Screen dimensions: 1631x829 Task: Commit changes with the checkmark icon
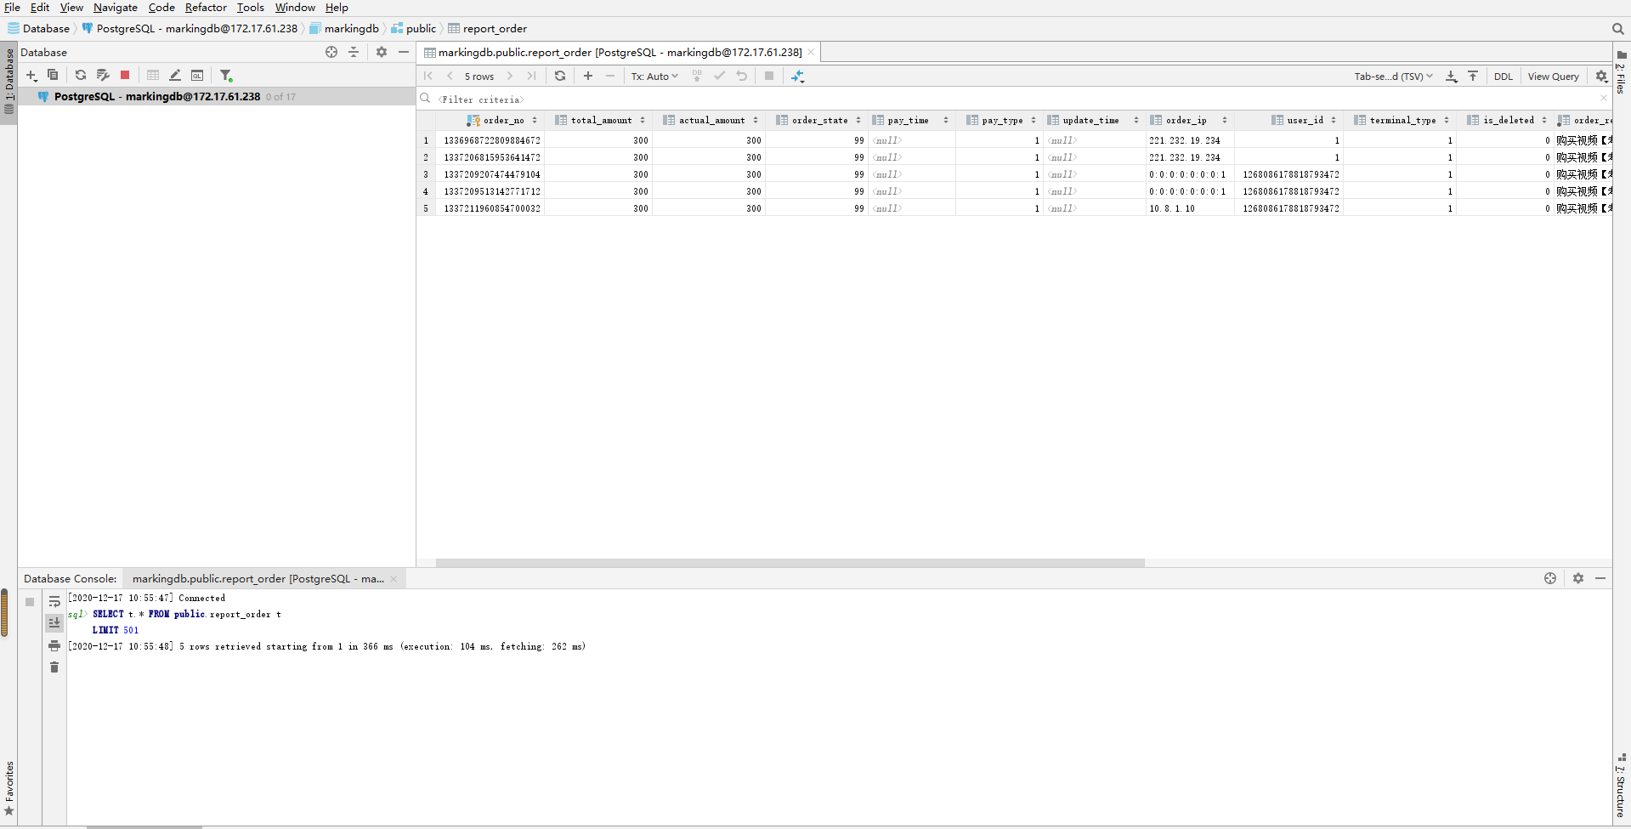tap(720, 76)
